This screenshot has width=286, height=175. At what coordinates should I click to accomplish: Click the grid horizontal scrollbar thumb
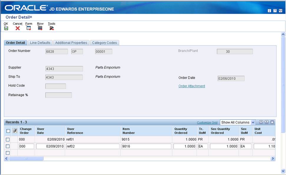[26, 159]
